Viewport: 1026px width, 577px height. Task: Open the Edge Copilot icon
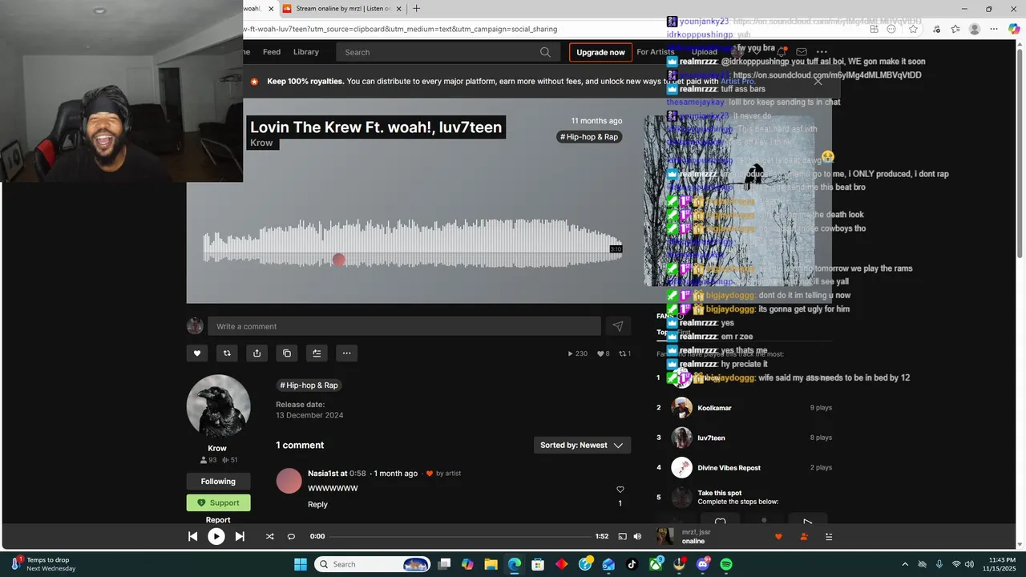[x=1014, y=29]
